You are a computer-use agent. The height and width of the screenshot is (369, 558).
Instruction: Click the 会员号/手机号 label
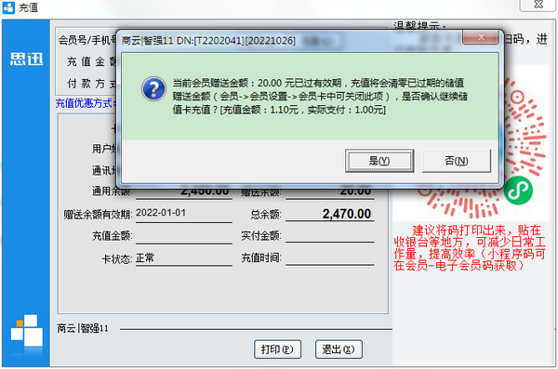[x=87, y=40]
